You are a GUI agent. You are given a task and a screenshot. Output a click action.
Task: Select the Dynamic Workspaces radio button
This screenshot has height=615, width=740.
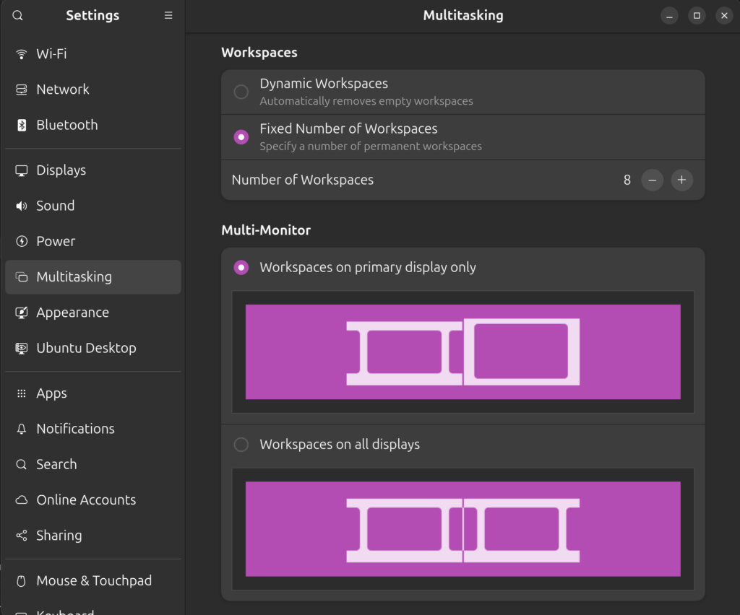pos(241,92)
